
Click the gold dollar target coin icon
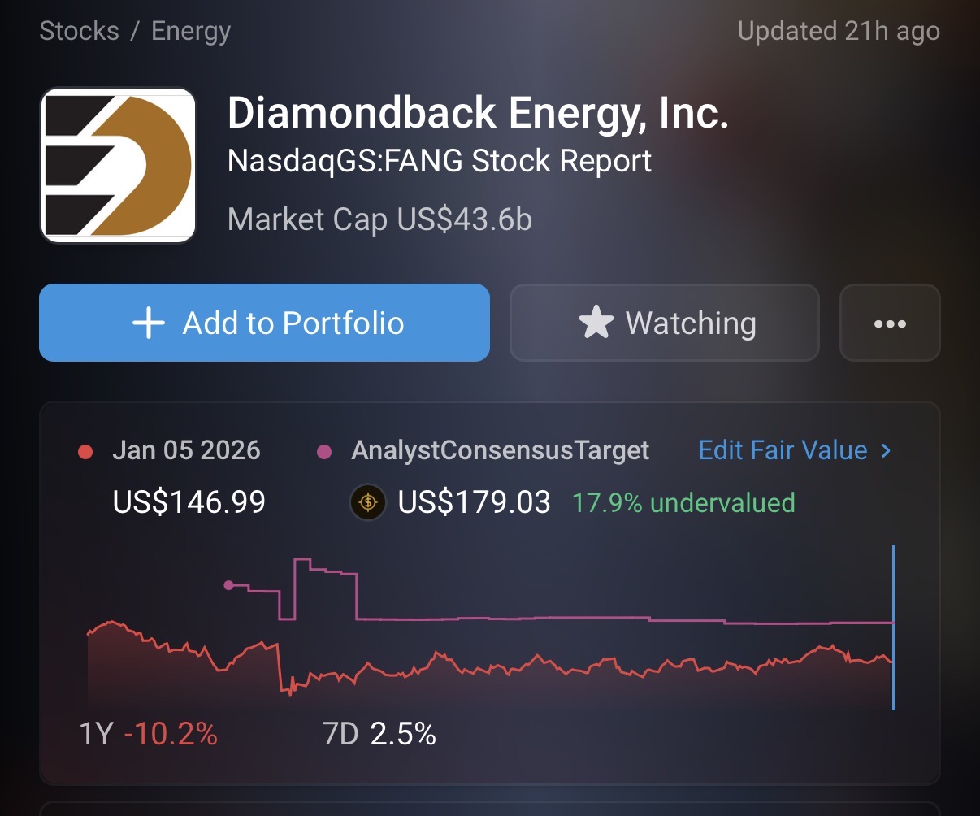point(367,502)
